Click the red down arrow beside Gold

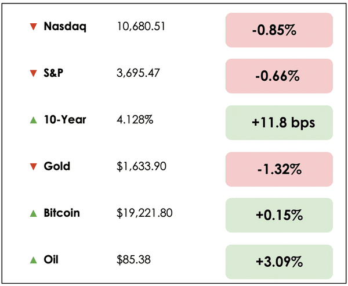tap(32, 167)
